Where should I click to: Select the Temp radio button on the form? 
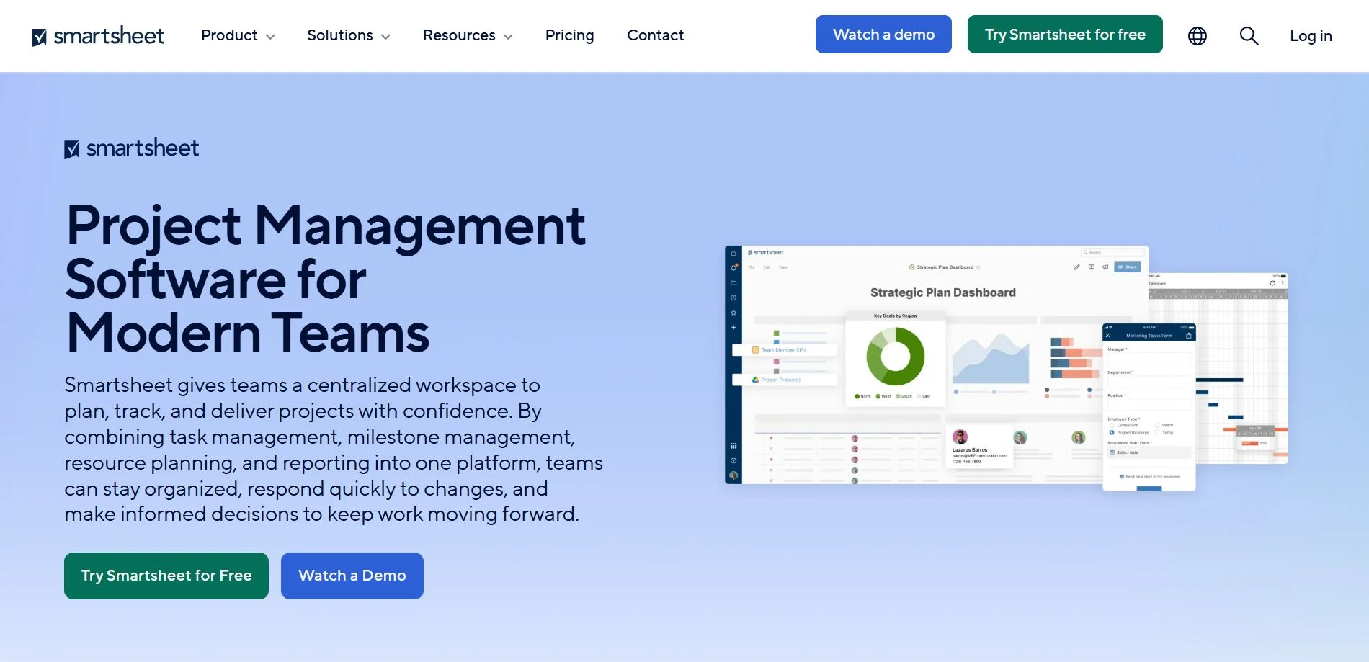[1157, 432]
